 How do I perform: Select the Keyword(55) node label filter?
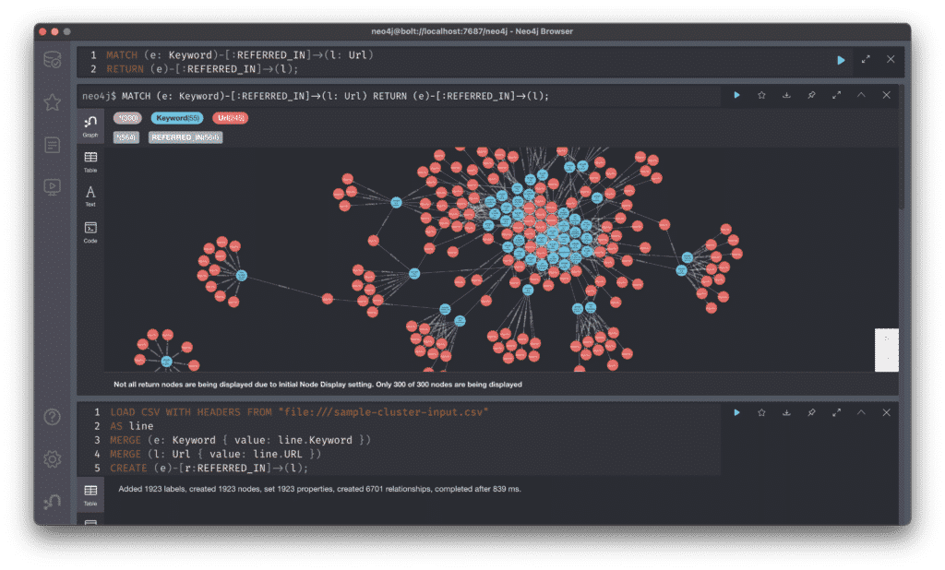coord(175,118)
